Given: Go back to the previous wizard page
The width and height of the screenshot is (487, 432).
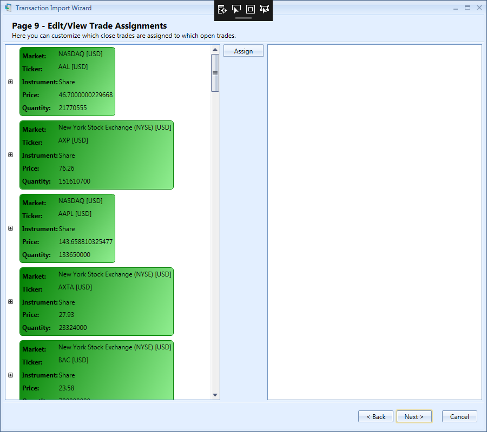Looking at the screenshot, I should 376,416.
